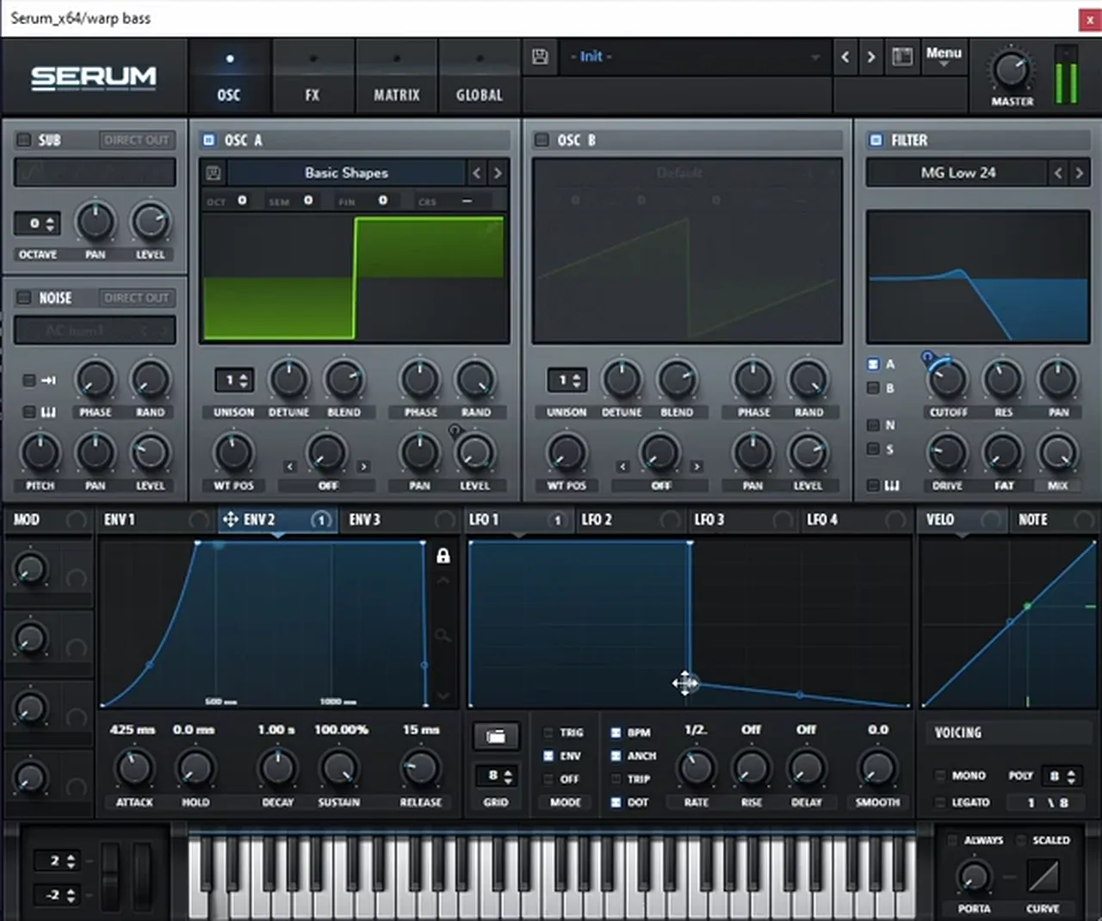Select next OSC B warp mode
The width and height of the screenshot is (1102, 921).
click(x=696, y=467)
